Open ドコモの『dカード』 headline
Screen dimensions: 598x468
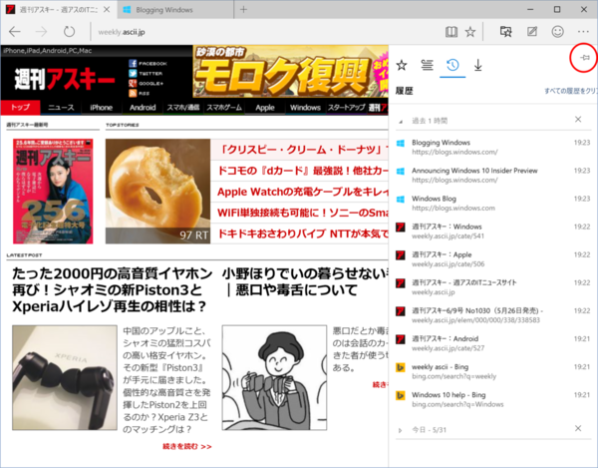point(301,171)
